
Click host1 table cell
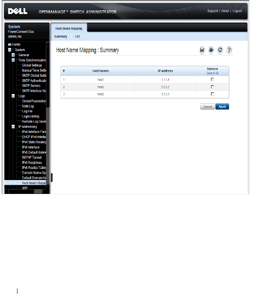100,80
